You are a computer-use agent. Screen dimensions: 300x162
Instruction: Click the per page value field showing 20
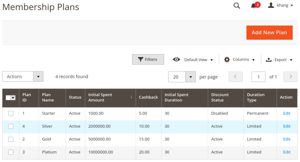(x=177, y=77)
